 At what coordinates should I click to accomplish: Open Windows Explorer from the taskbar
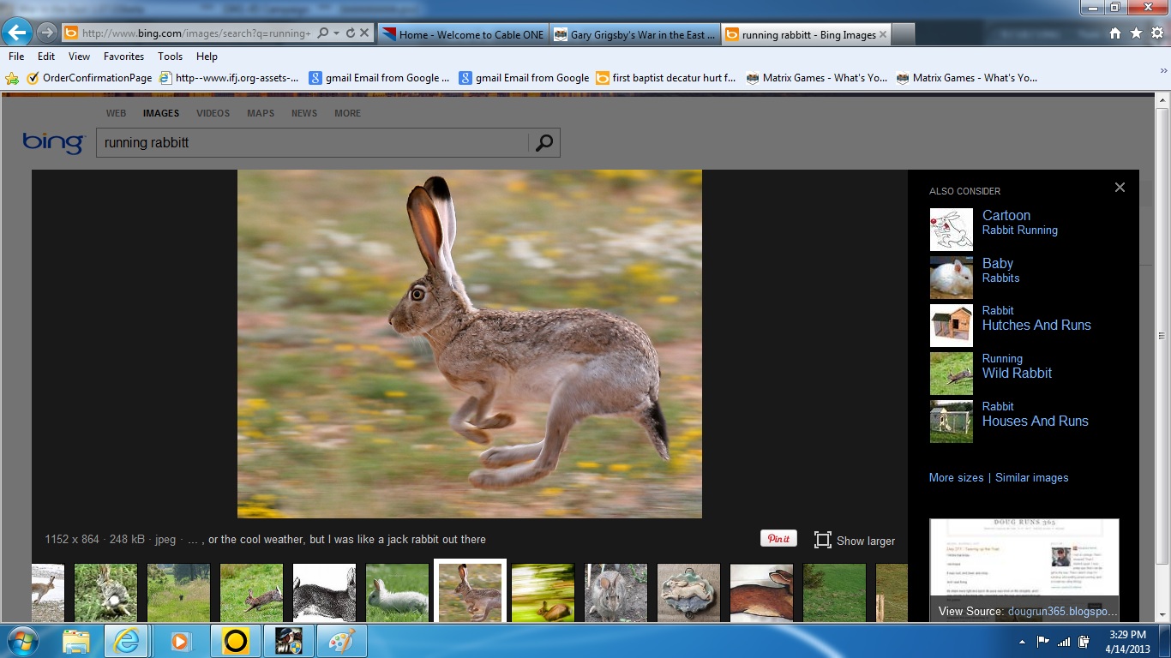pyautogui.click(x=76, y=641)
